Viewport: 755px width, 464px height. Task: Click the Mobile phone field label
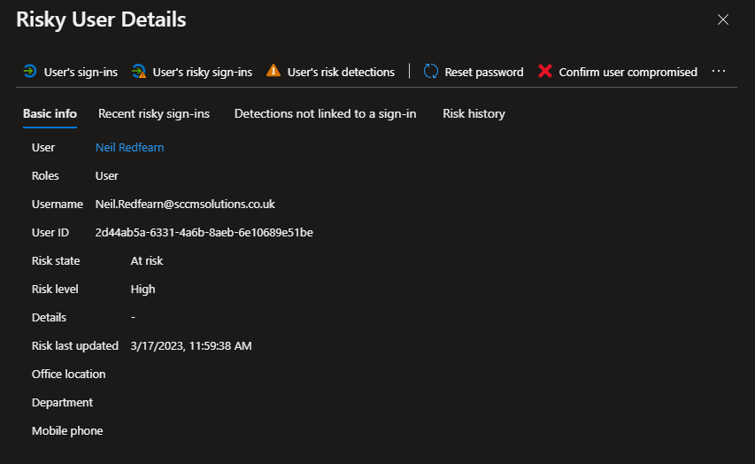pos(67,431)
